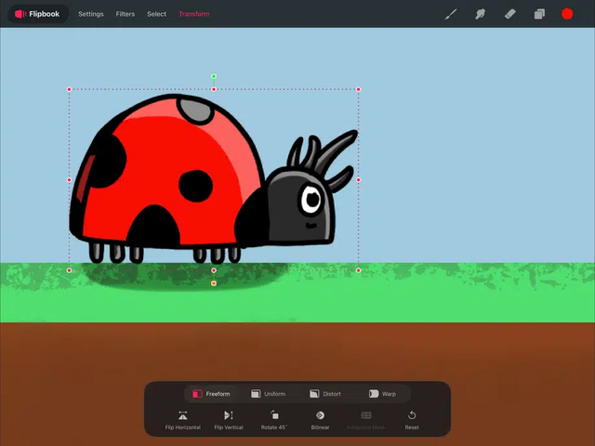
Task: Reset the transform
Action: tap(412, 416)
